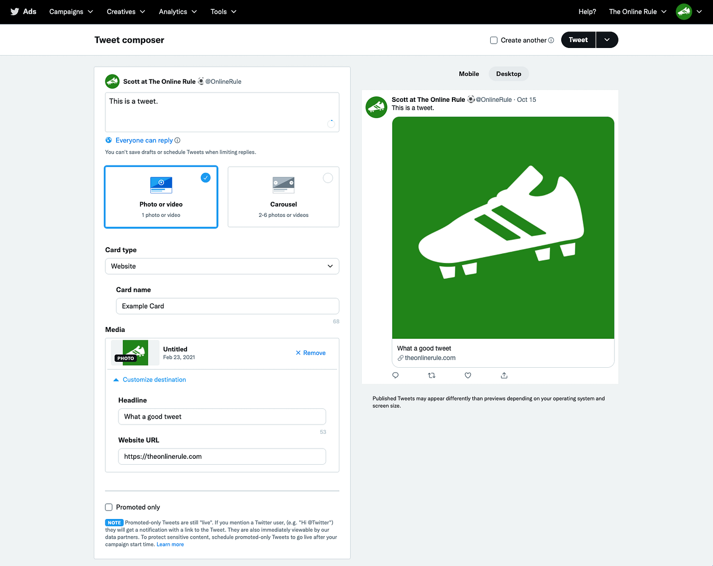713x566 pixels.
Task: Click the Twitter bird Ads logo
Action: [23, 11]
